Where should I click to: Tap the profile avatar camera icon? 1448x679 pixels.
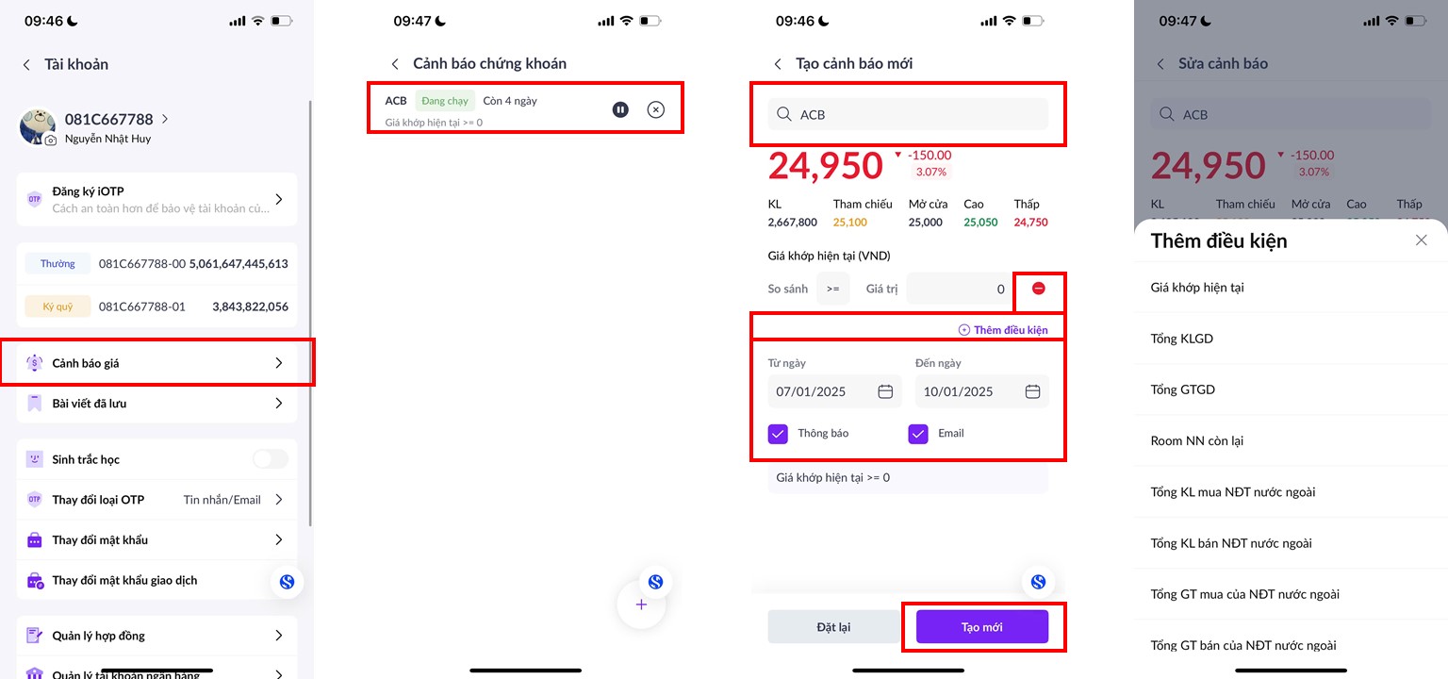pyautogui.click(x=51, y=140)
